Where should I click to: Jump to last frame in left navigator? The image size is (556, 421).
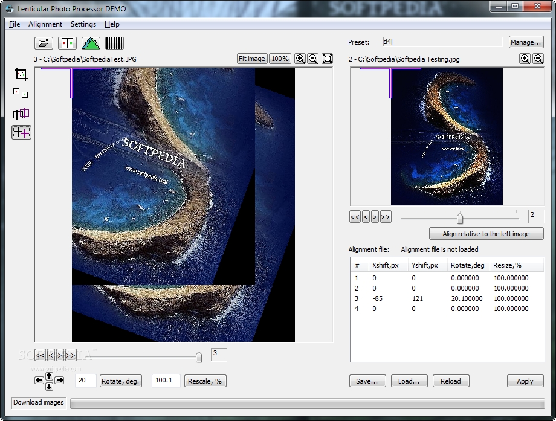pyautogui.click(x=71, y=355)
